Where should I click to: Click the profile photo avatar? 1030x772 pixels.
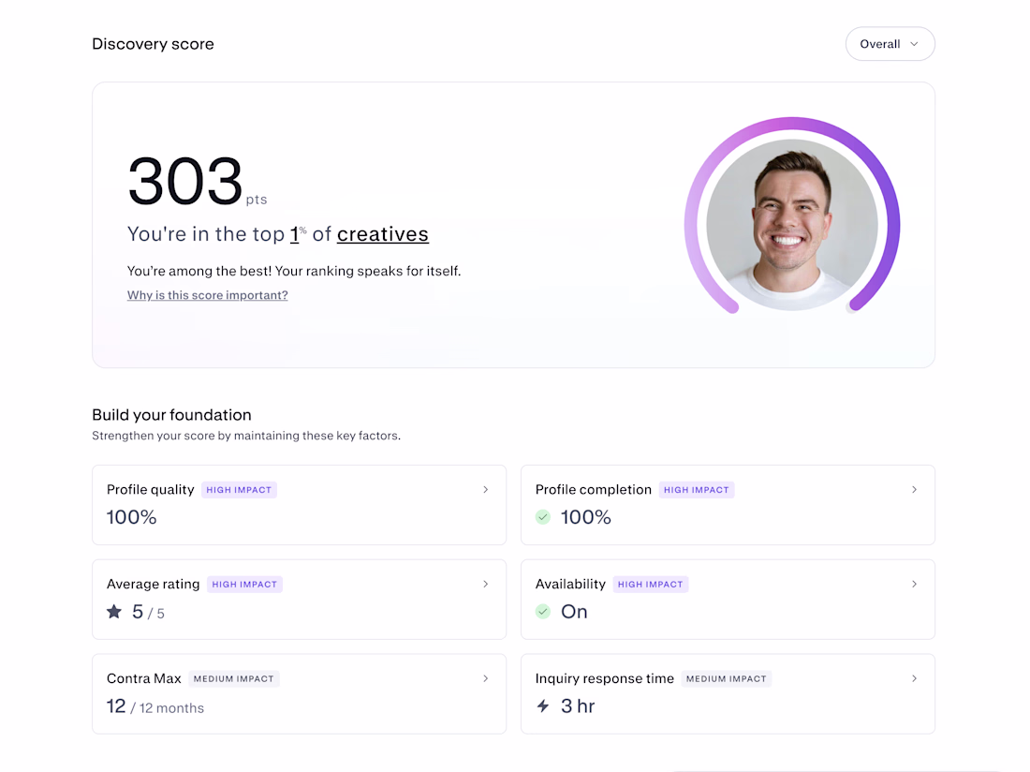pos(792,225)
